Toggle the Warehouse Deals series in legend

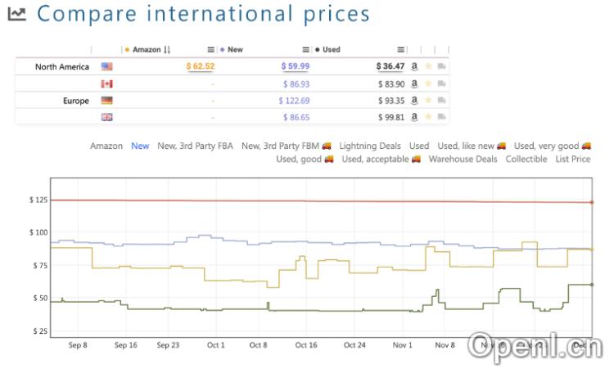463,159
